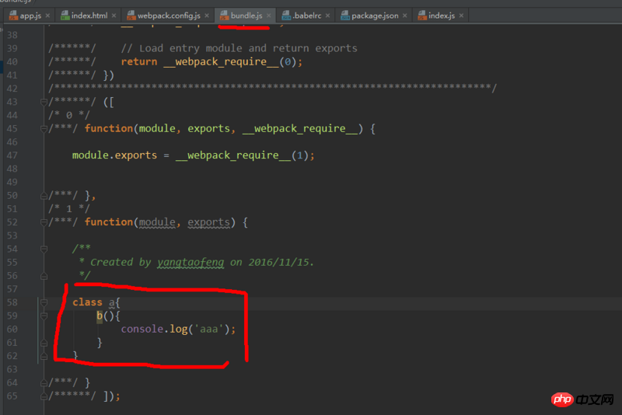Viewport: 622px width, 415px height.
Task: Place cursor on the underlined yangtaofeng text
Action: pyautogui.click(x=190, y=263)
